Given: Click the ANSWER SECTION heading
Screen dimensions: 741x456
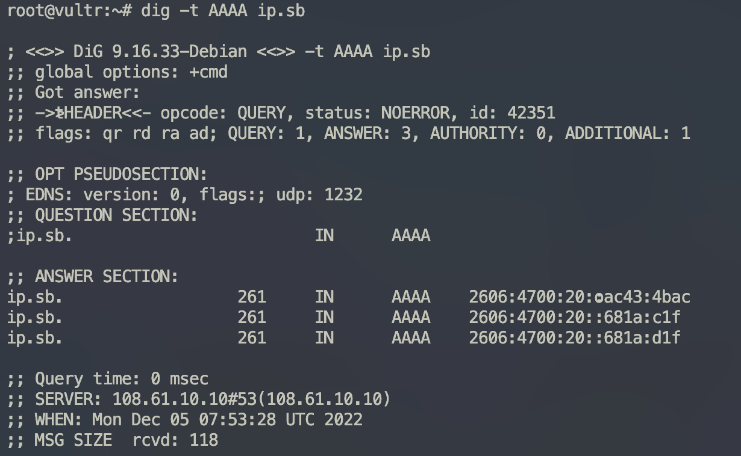Looking at the screenshot, I should [106, 277].
